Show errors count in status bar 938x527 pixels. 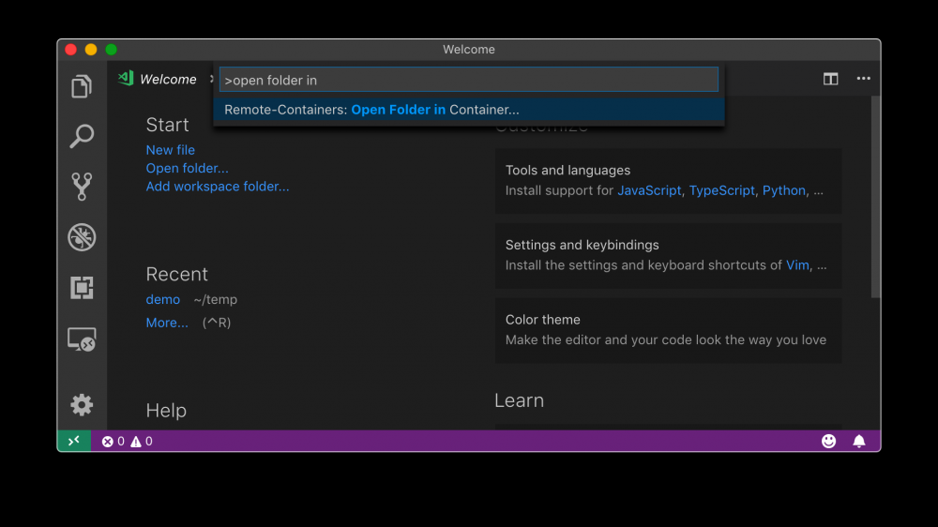coord(113,442)
